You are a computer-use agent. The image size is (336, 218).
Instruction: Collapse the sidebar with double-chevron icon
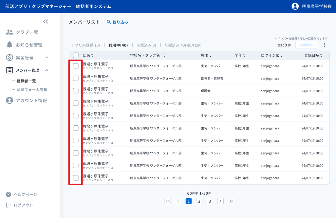click(x=46, y=21)
